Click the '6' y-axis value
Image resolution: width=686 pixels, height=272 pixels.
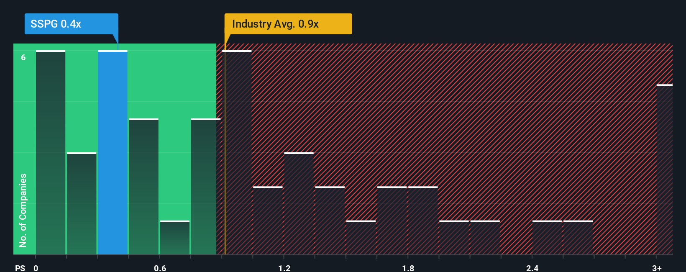click(23, 57)
